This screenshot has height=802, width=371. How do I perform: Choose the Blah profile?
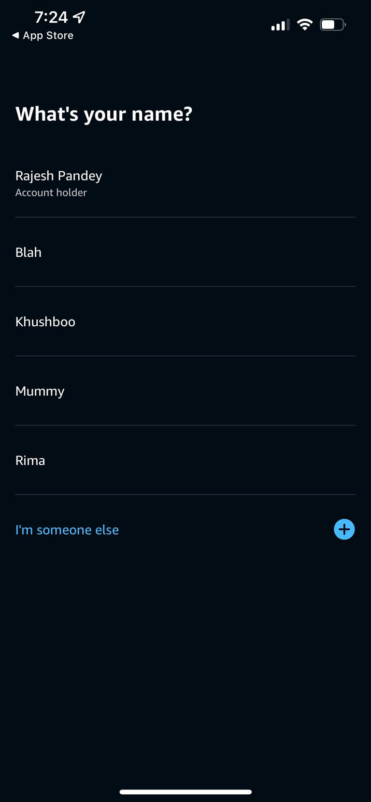click(x=29, y=252)
